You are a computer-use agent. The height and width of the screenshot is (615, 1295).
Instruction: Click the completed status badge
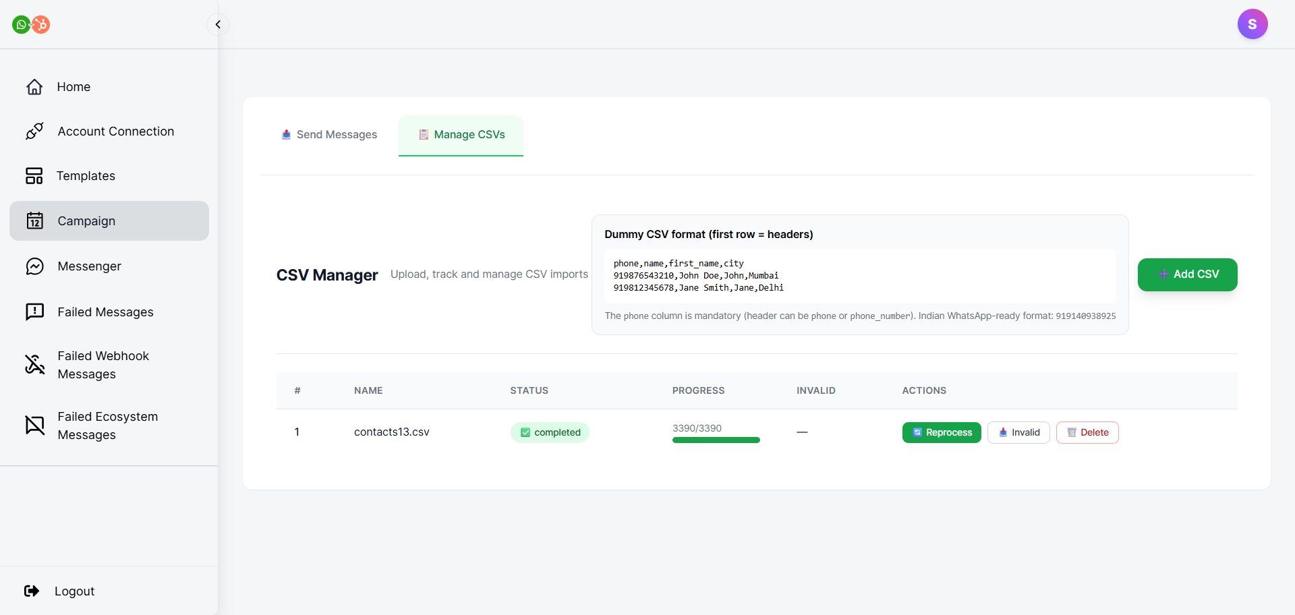pos(550,432)
